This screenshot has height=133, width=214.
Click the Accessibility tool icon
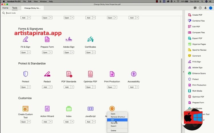[134, 74]
